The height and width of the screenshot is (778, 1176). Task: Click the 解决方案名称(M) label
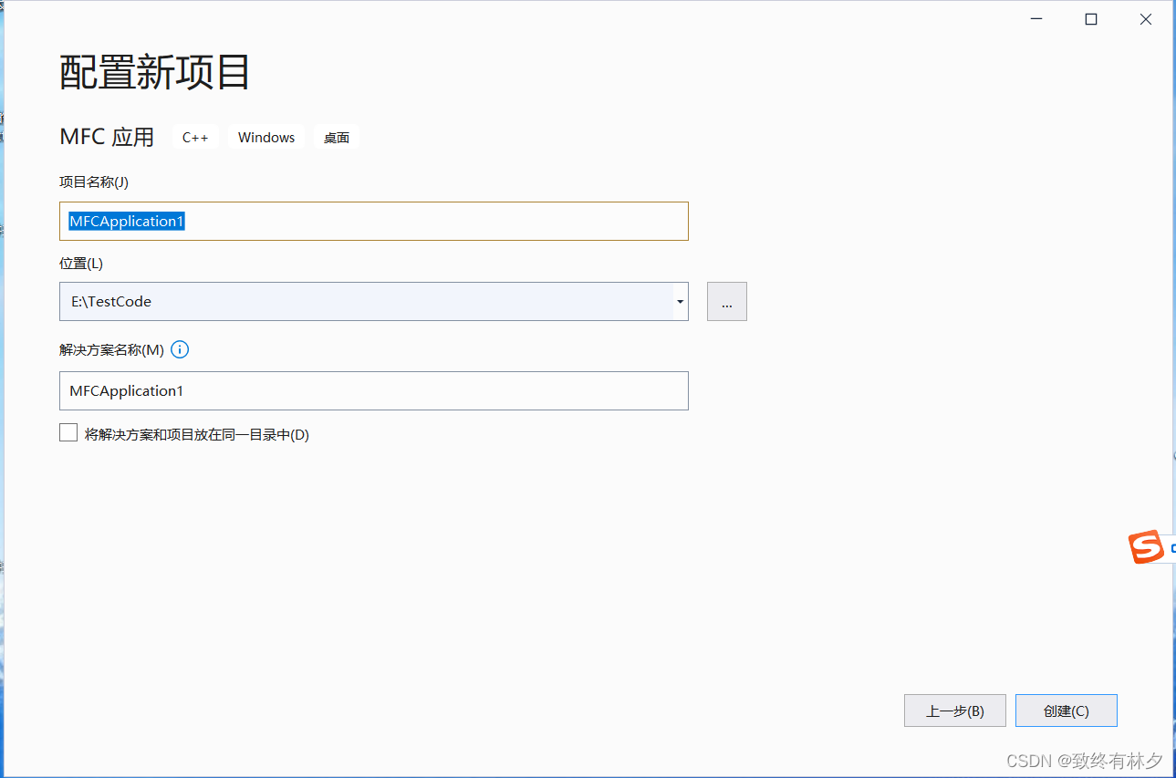coord(111,349)
